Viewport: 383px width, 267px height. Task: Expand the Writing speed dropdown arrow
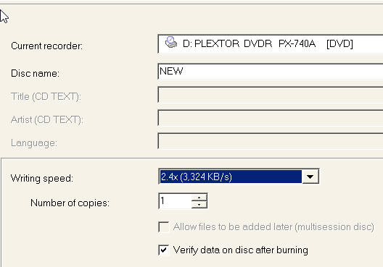click(x=310, y=177)
